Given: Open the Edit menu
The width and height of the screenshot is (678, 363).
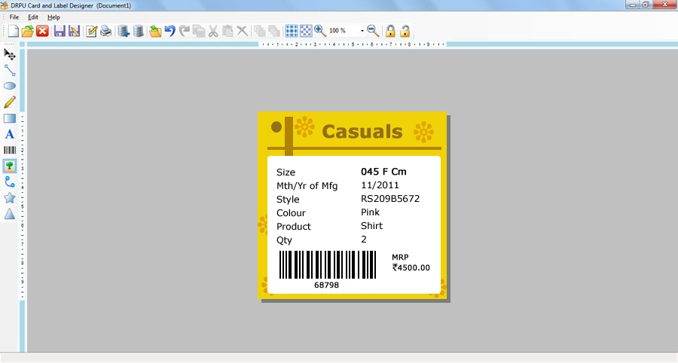Looking at the screenshot, I should (33, 17).
